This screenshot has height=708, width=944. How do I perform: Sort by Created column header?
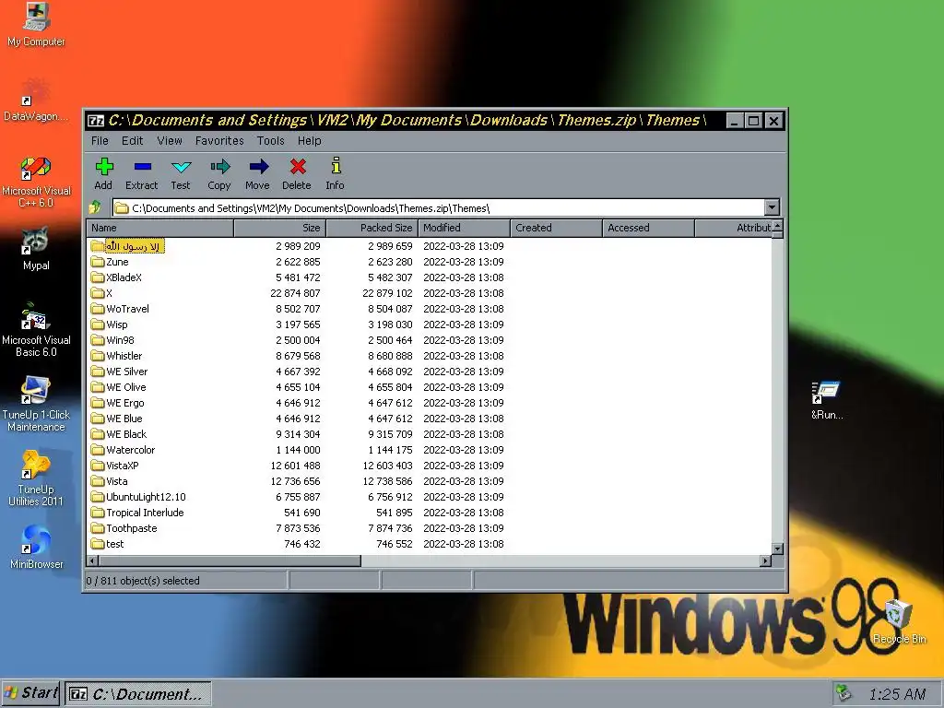556,228
